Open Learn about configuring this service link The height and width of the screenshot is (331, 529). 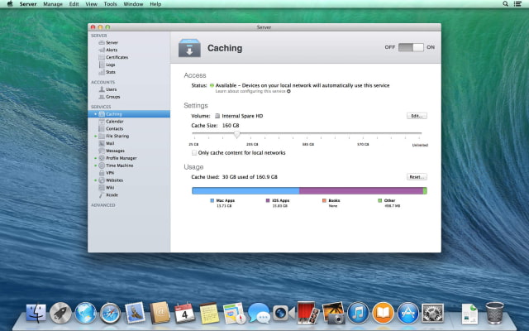click(252, 91)
